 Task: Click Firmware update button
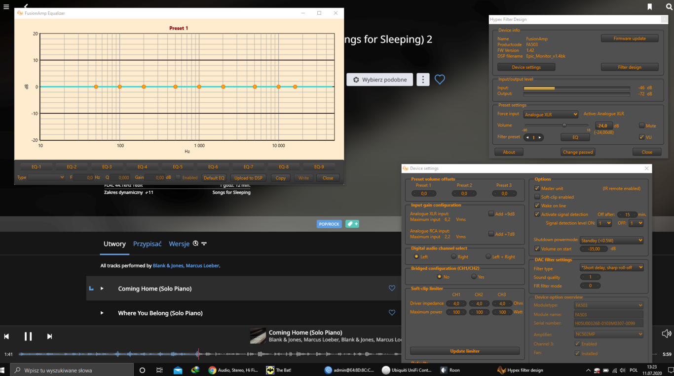(630, 39)
